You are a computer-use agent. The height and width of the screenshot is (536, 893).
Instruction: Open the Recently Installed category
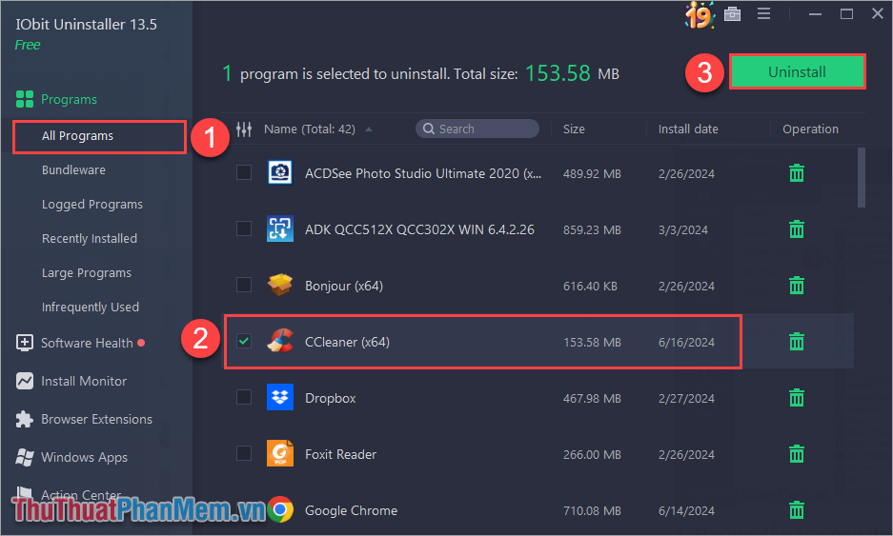(90, 238)
